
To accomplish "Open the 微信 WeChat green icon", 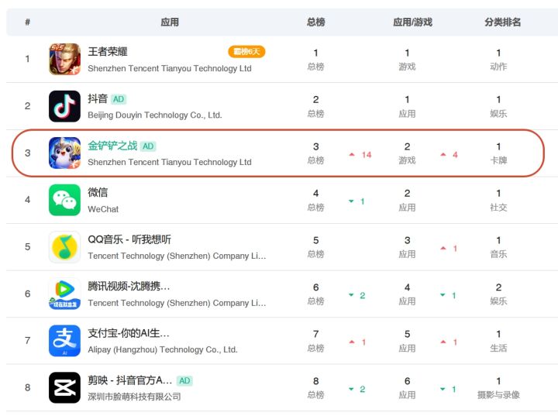I will [x=64, y=200].
